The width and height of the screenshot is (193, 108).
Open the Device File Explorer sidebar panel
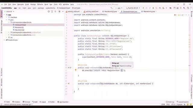192,92
